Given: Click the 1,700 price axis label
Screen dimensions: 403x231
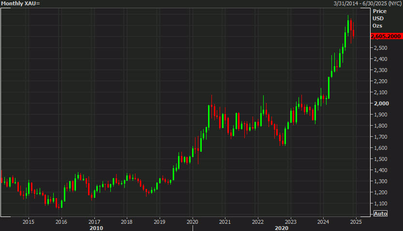Looking at the screenshot, I should (380, 137).
